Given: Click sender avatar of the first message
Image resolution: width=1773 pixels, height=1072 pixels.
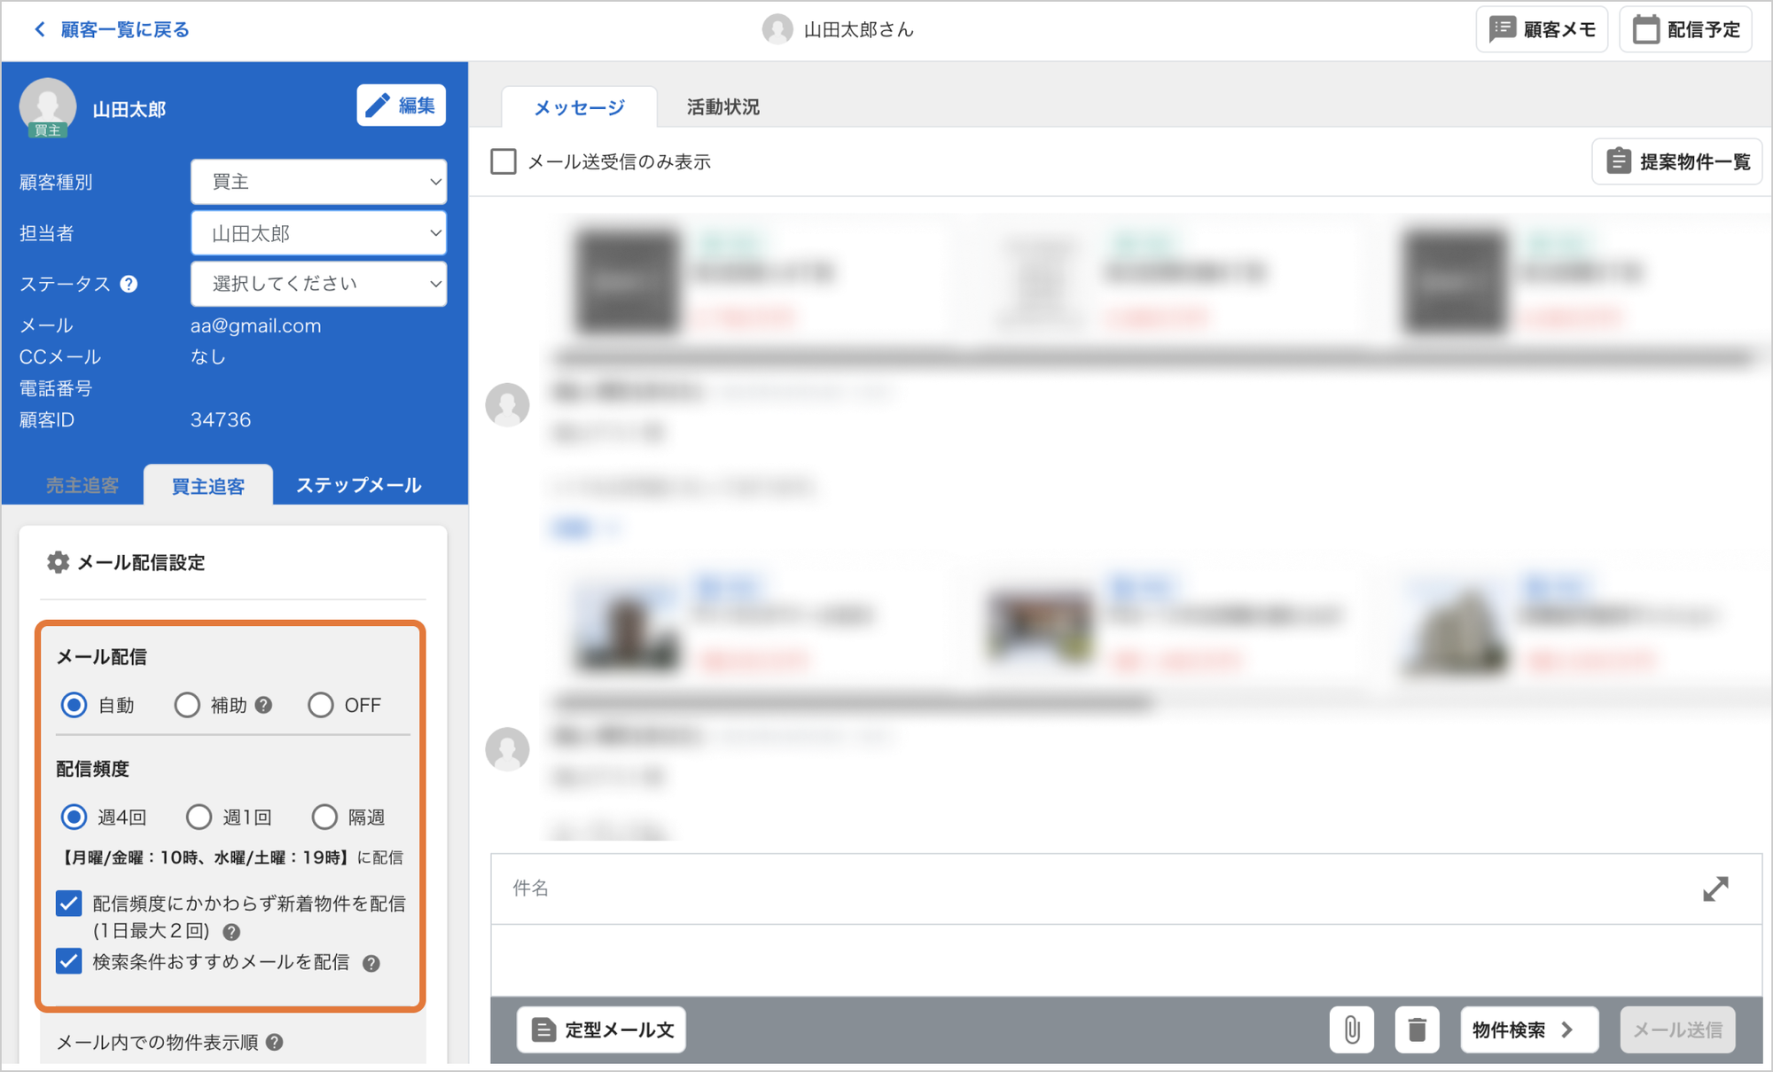Looking at the screenshot, I should point(508,405).
